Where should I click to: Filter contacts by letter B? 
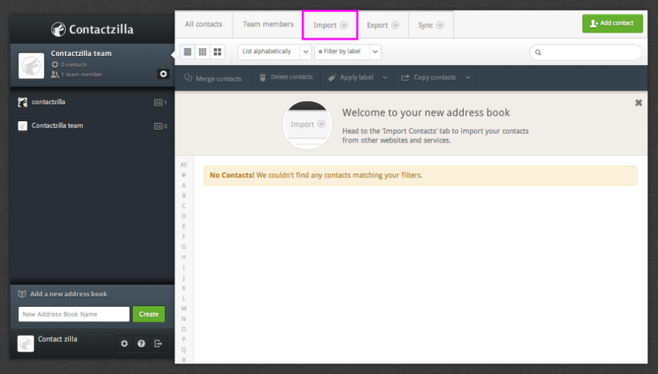(184, 196)
